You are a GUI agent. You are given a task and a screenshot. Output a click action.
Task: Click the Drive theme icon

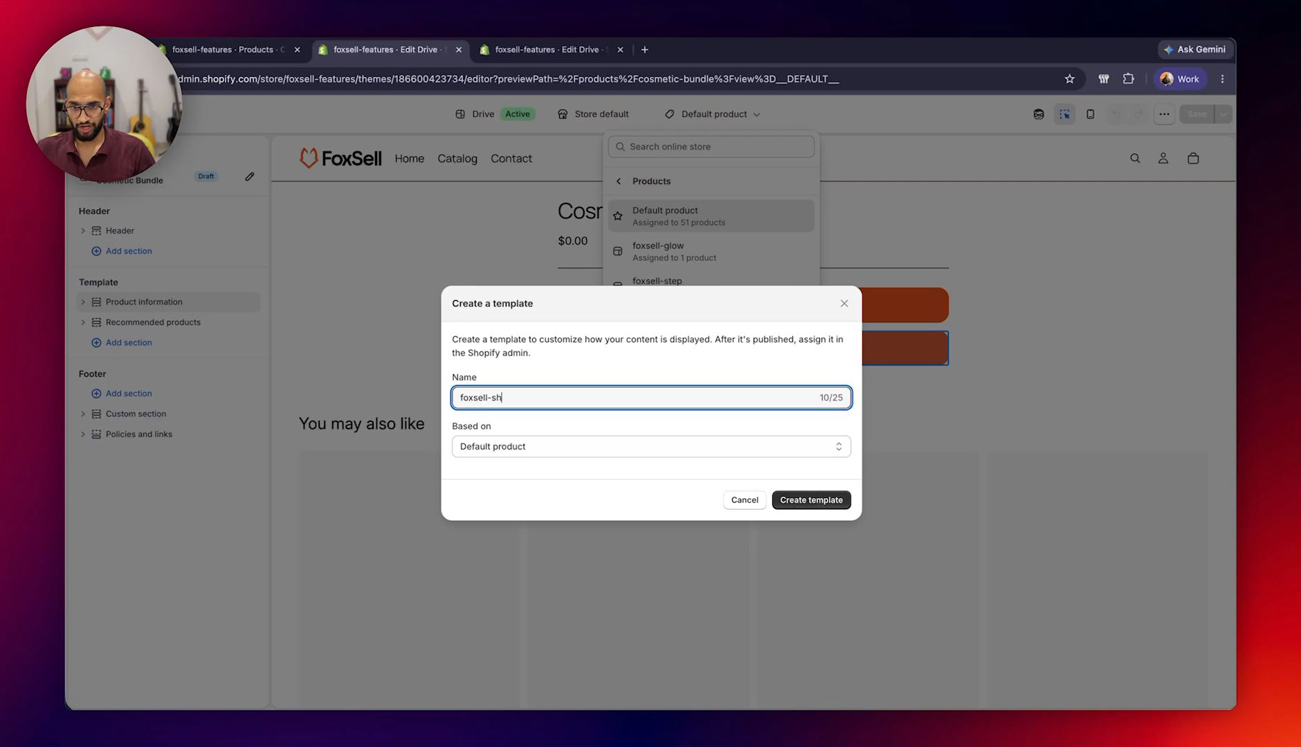pos(460,114)
